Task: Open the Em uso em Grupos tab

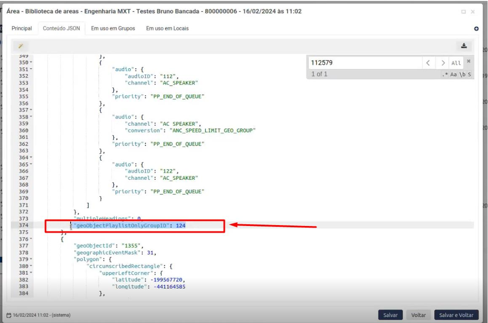Action: click(113, 28)
